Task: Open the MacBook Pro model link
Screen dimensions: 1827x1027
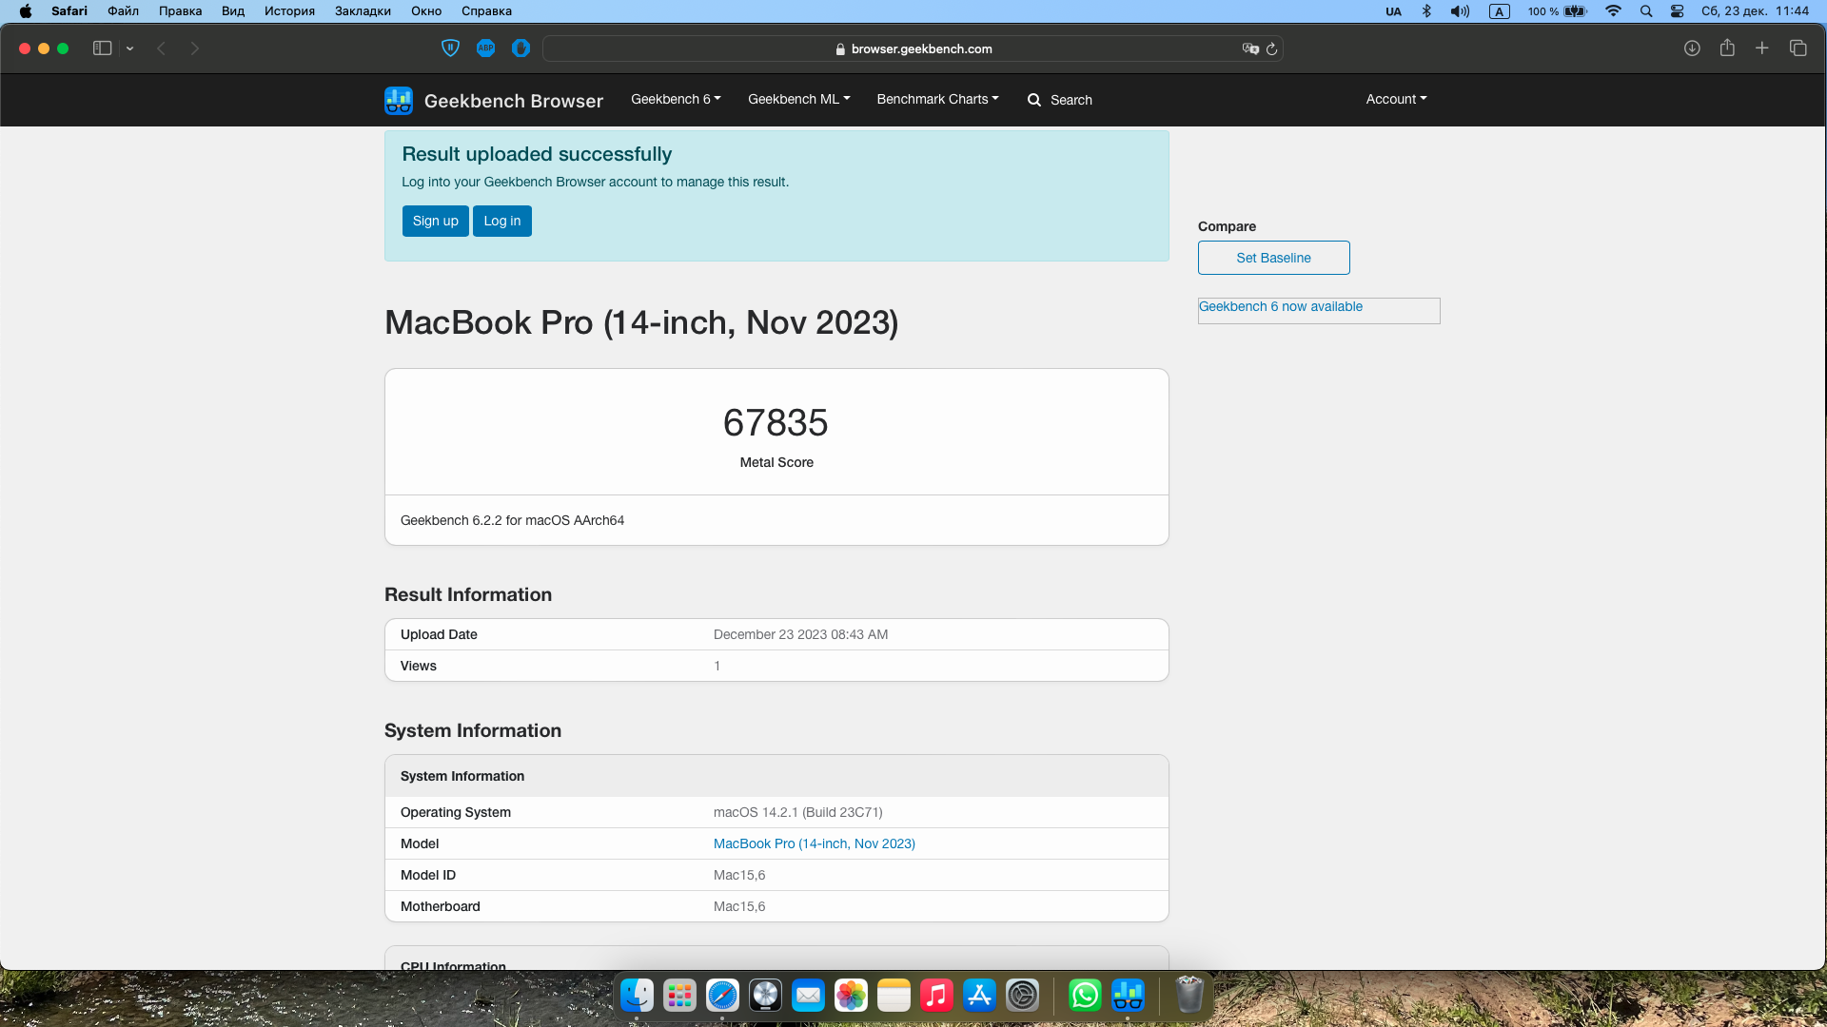Action: coord(814,843)
